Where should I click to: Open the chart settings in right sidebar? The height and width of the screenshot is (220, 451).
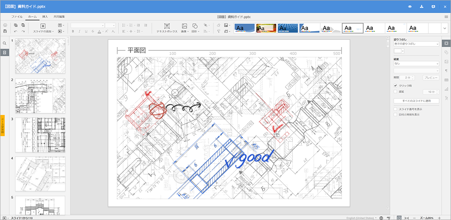point(446,89)
